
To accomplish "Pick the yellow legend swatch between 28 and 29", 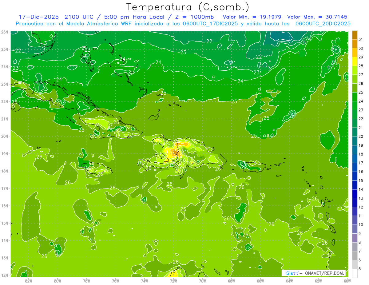I will pos(355,61).
